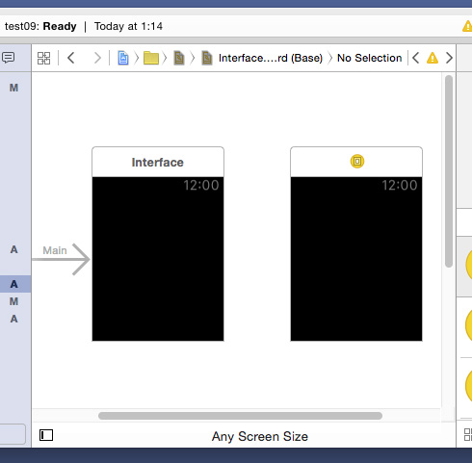Screen dimensions: 472x463
Task: Select the highlighted A file row
Action: tap(15, 284)
